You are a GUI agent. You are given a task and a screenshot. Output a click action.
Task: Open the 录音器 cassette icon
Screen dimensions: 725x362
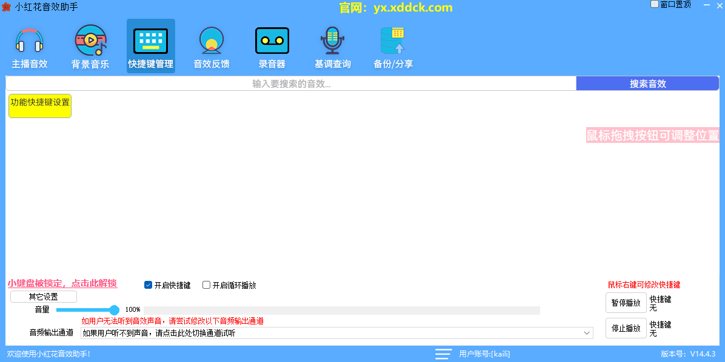(x=272, y=41)
